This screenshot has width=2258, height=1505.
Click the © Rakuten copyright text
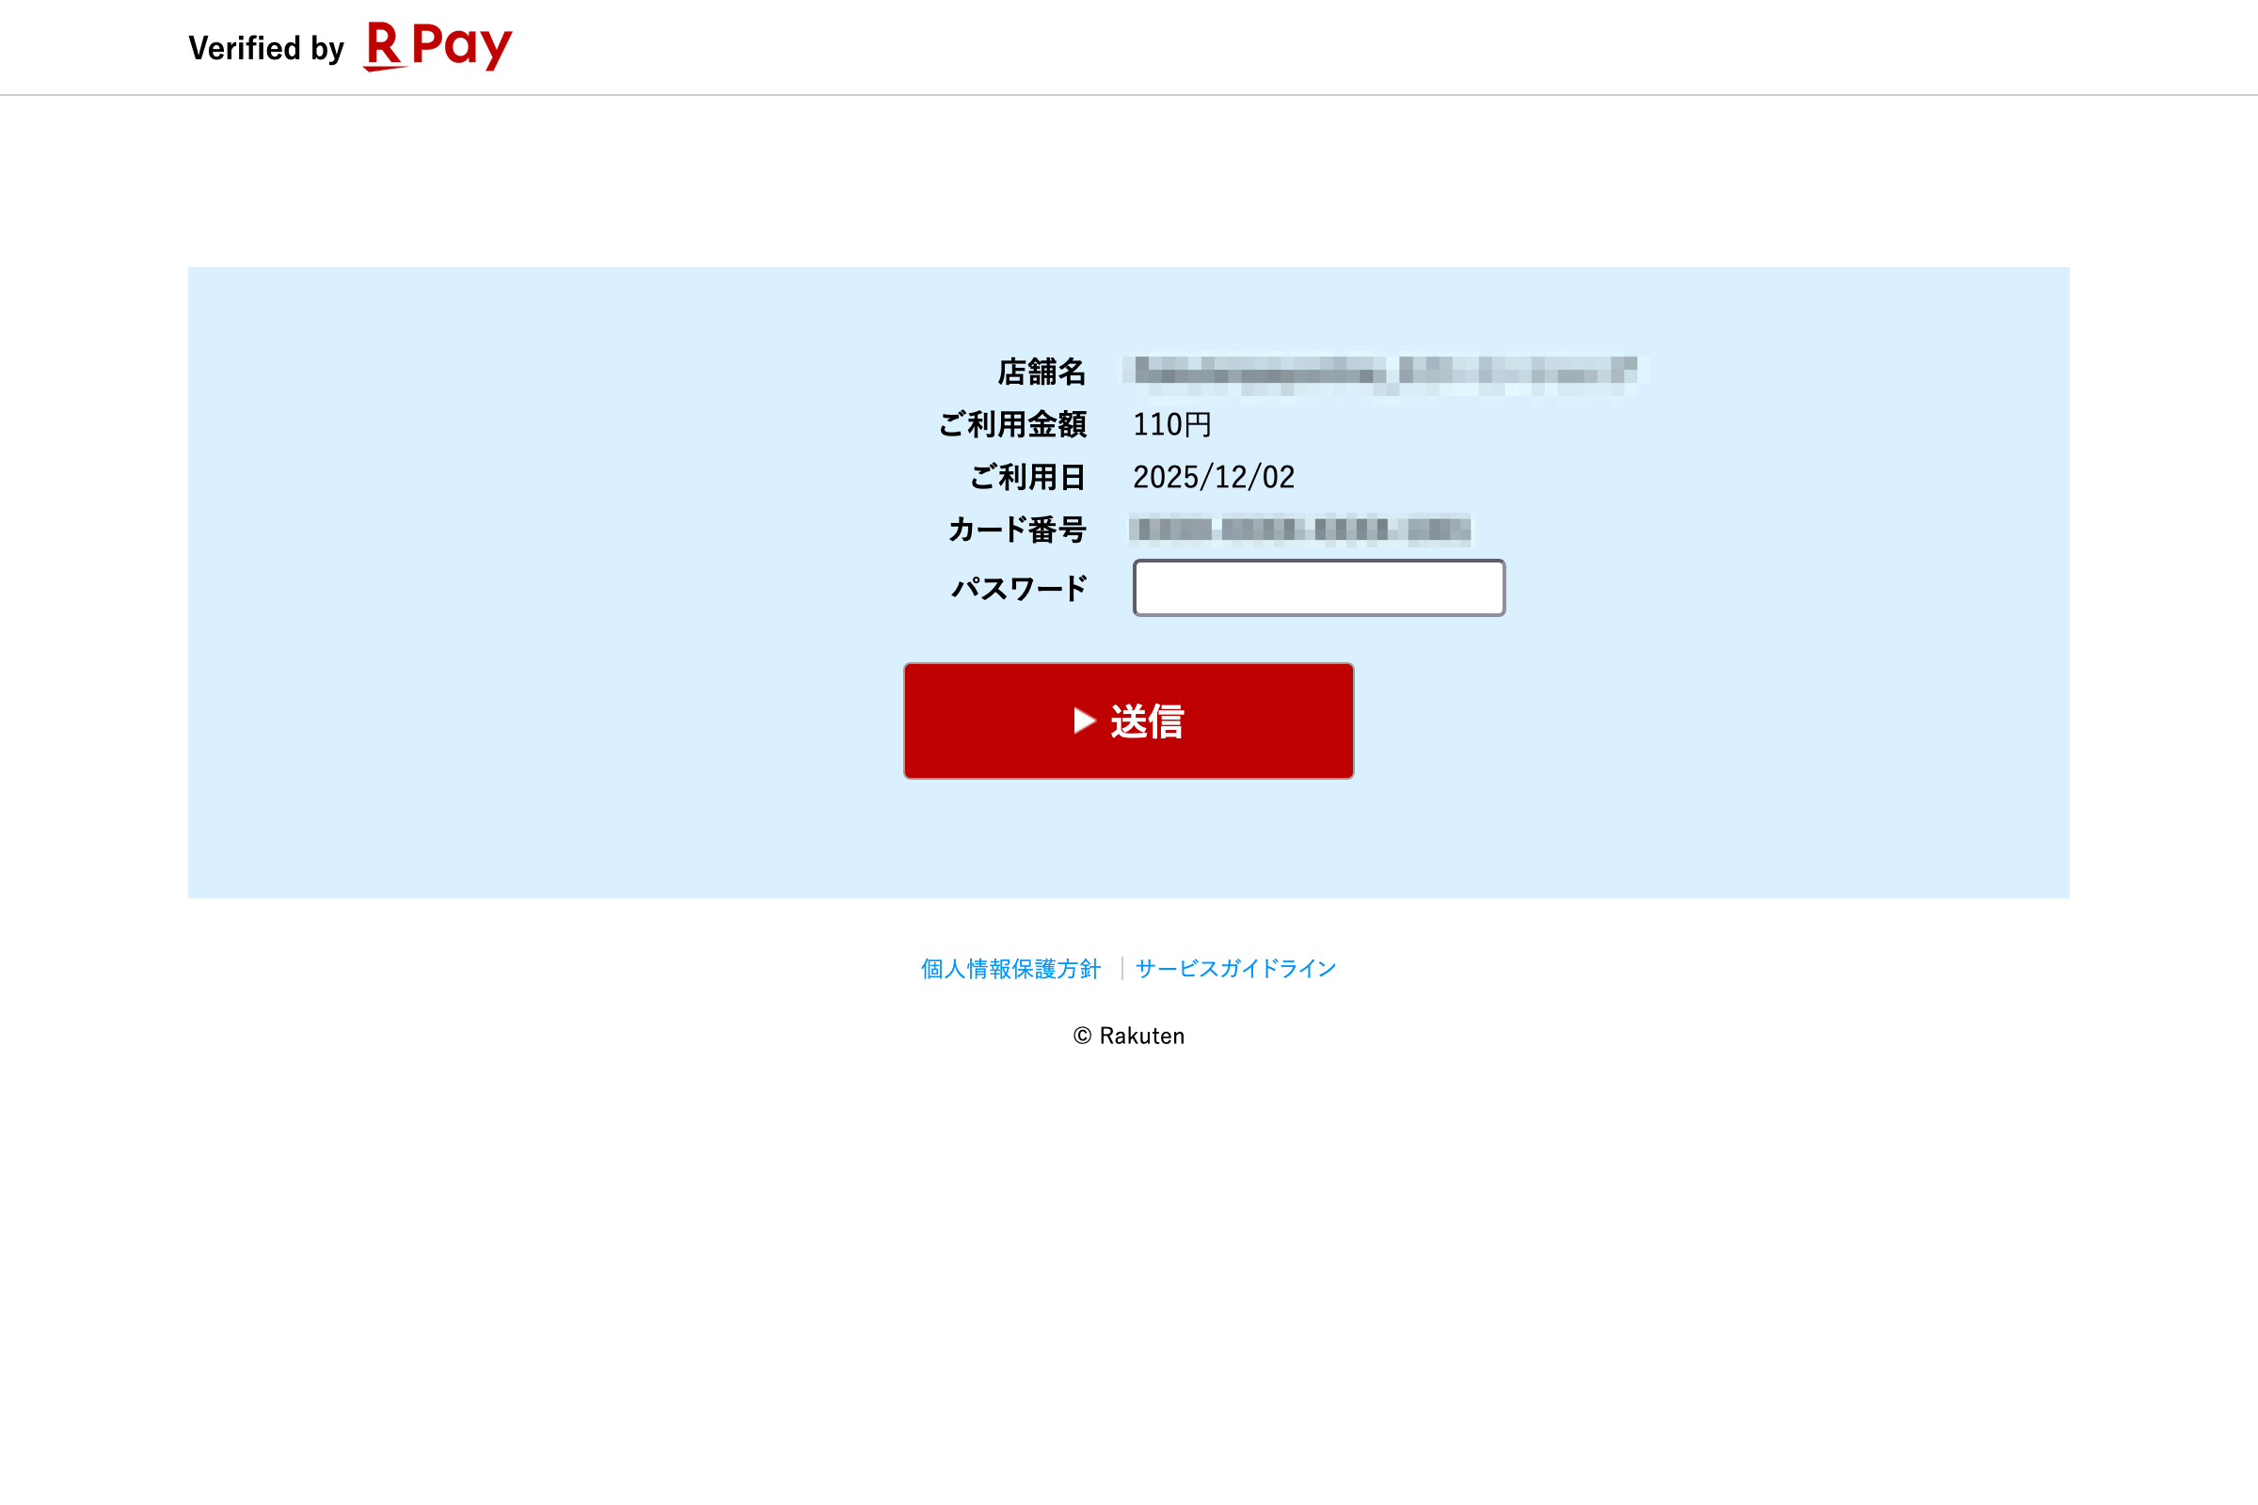point(1129,1036)
